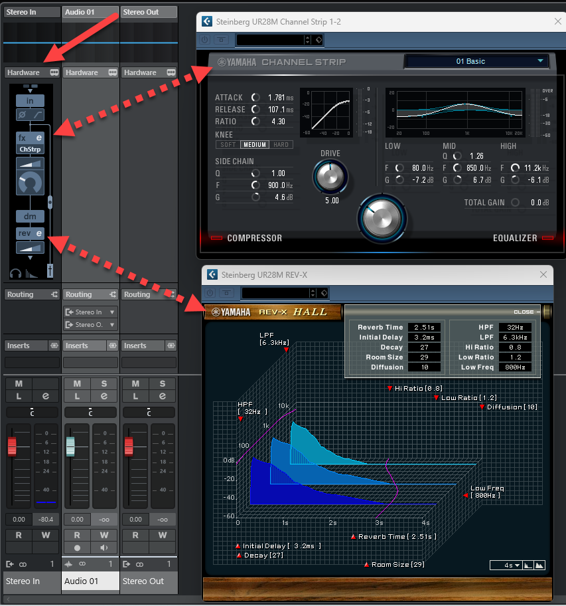
Task: Click the Stereo In red volume fader
Action: pos(12,447)
